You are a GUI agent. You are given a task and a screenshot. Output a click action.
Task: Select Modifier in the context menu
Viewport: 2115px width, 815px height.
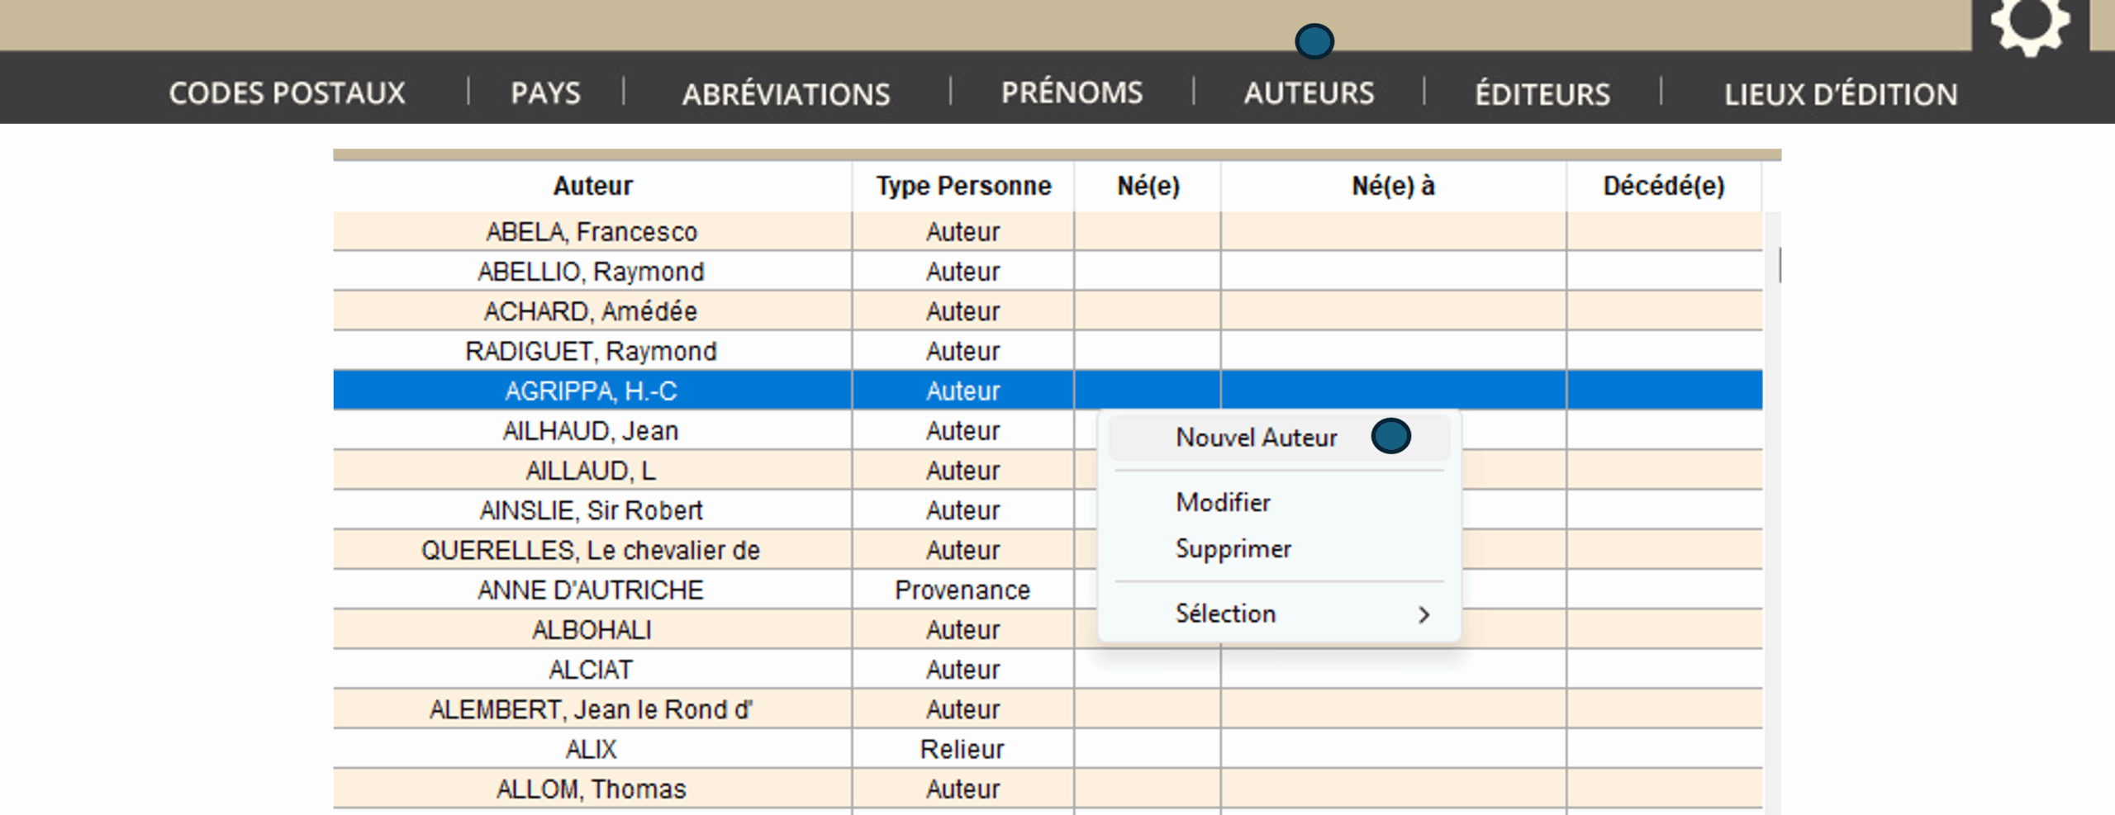[x=1223, y=502]
